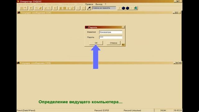Click the 18:43:24 clock in status bar
The image size is (199, 112).
point(178,110)
